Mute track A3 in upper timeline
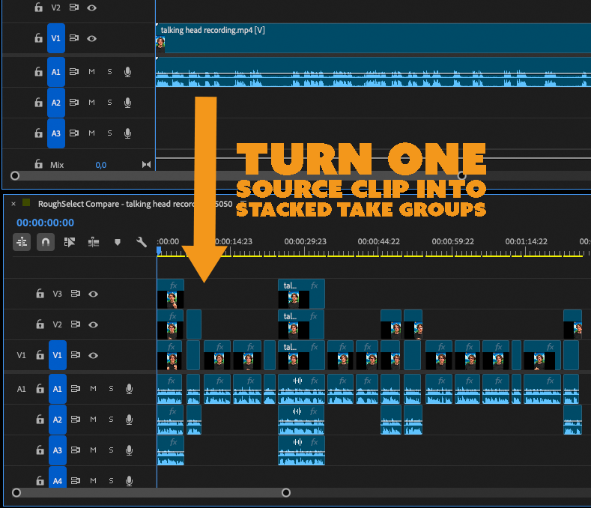This screenshot has height=508, width=591. click(91, 133)
